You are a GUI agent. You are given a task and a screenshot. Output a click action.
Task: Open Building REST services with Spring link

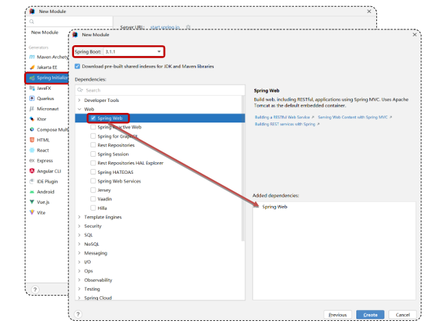pos(287,124)
